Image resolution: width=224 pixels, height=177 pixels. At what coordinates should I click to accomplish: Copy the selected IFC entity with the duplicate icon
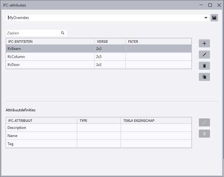[204, 77]
